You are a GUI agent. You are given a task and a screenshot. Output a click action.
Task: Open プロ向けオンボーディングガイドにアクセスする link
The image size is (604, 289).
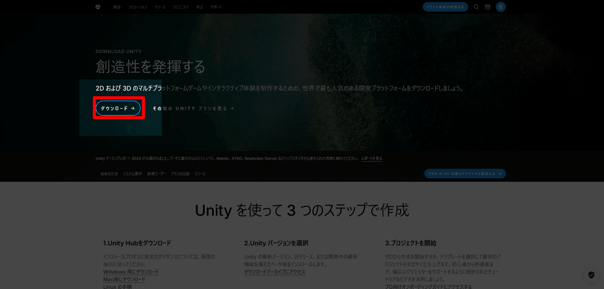(428, 286)
